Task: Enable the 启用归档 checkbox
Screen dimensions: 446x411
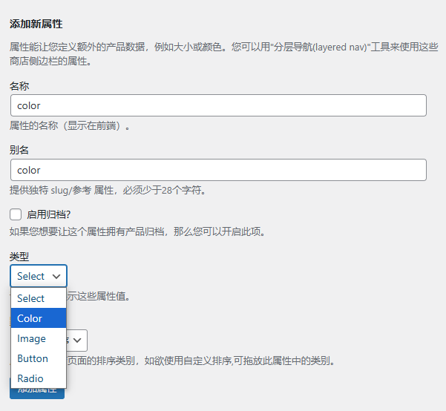Action: coord(16,214)
